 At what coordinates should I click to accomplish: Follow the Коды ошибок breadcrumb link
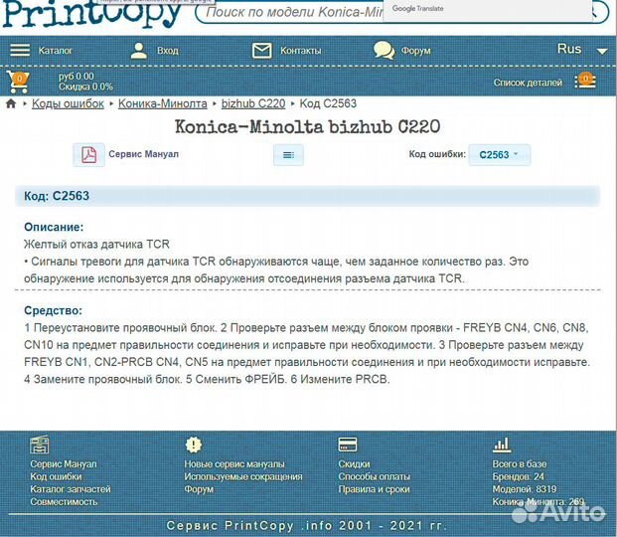click(x=68, y=103)
